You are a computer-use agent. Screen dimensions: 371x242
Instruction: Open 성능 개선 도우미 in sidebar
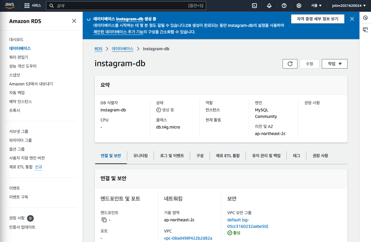23,66
